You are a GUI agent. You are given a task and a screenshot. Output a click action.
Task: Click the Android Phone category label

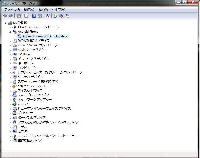(x=28, y=32)
